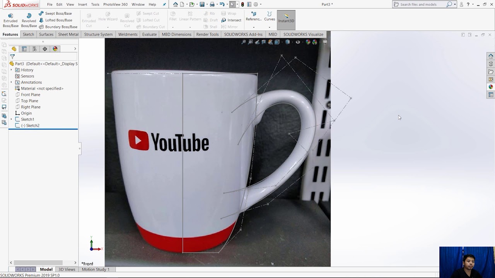
Task: Click the Undo icon
Action: [222, 4]
